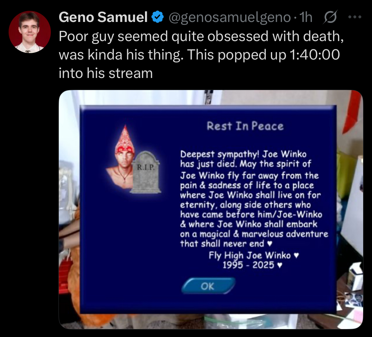Click the '1995 - 2025' dates text
The width and height of the screenshot is (372, 337).
[x=248, y=265]
